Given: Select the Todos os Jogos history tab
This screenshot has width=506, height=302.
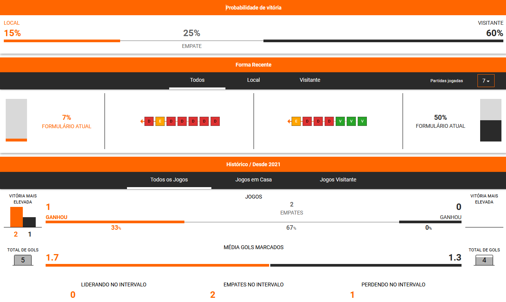Looking at the screenshot, I should tap(169, 180).
